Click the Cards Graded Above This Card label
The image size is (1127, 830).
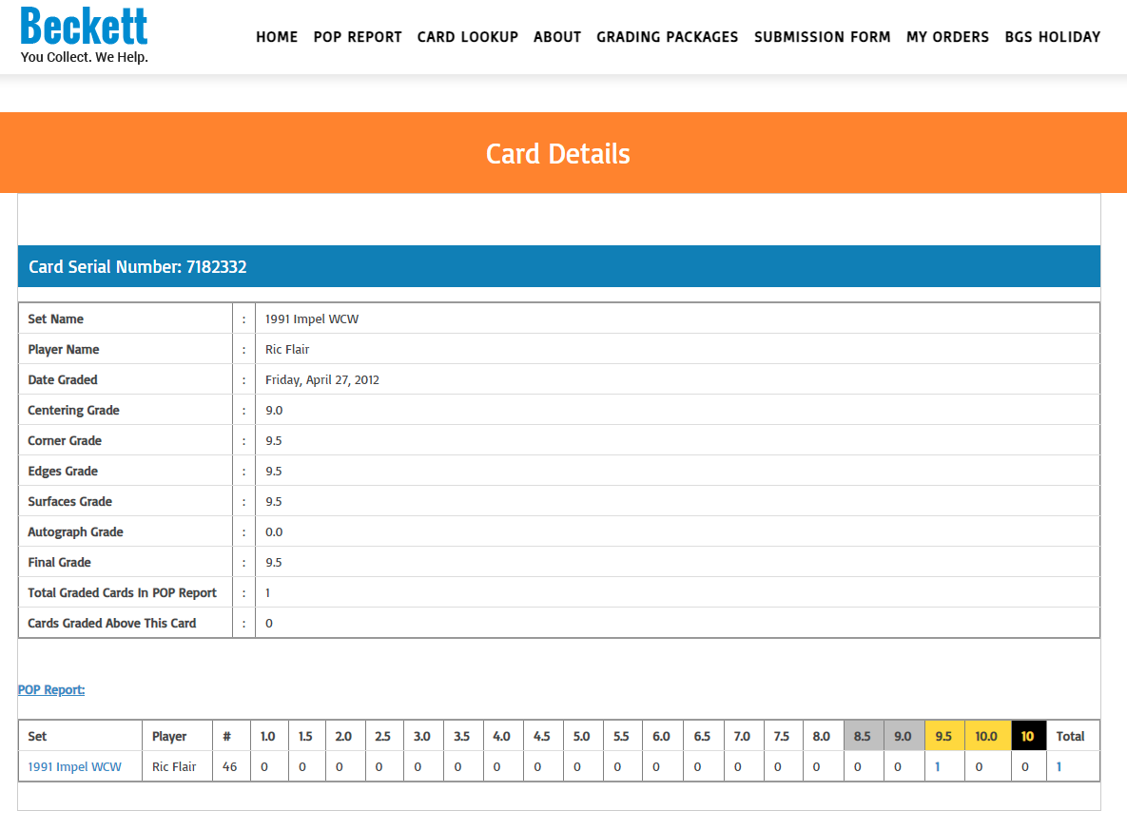(x=112, y=623)
